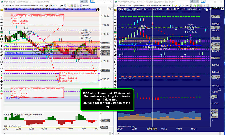Screen dimensions: 225x135
Task: Click the always-on-top arrow in the Shadow Continuum title bar
Action: (x=82, y=1)
